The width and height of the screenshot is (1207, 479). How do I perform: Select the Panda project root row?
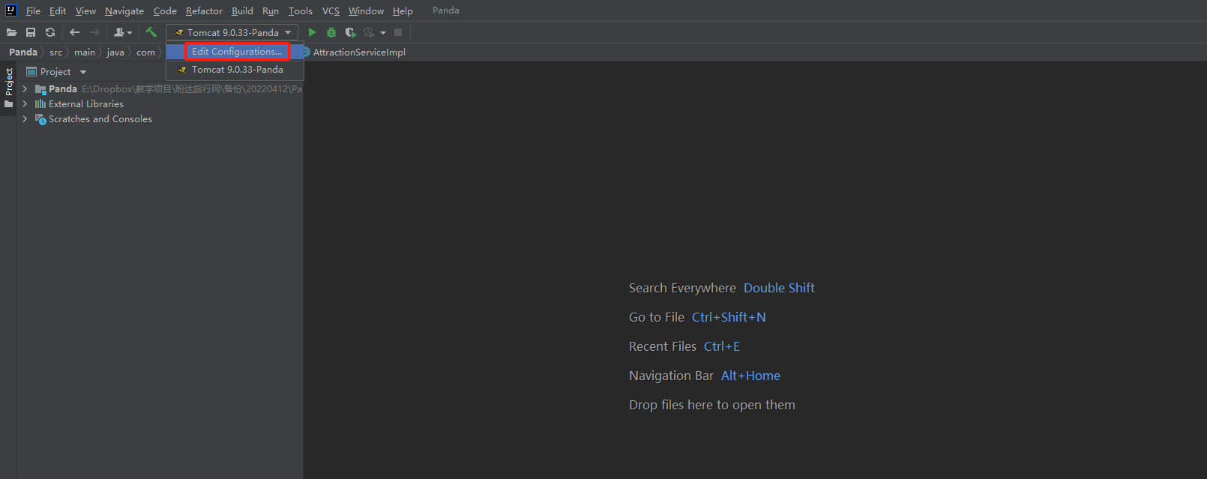[160, 89]
